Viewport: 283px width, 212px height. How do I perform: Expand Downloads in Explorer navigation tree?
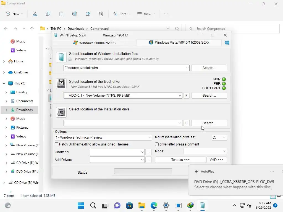[6, 110]
